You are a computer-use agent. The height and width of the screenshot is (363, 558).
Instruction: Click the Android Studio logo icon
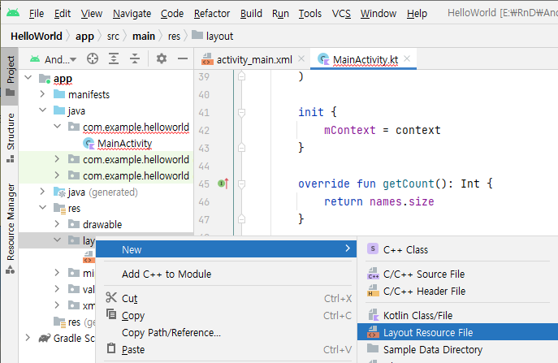(13, 13)
